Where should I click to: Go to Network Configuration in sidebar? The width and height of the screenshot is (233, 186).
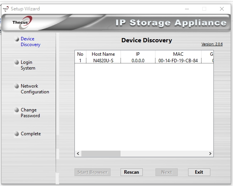coord(35,89)
